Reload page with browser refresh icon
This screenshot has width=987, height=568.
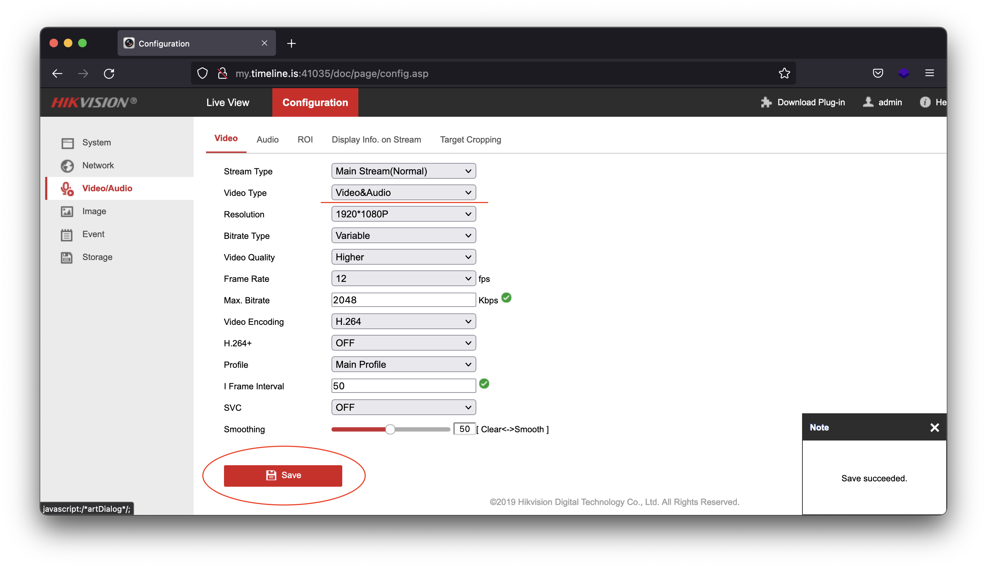(109, 73)
